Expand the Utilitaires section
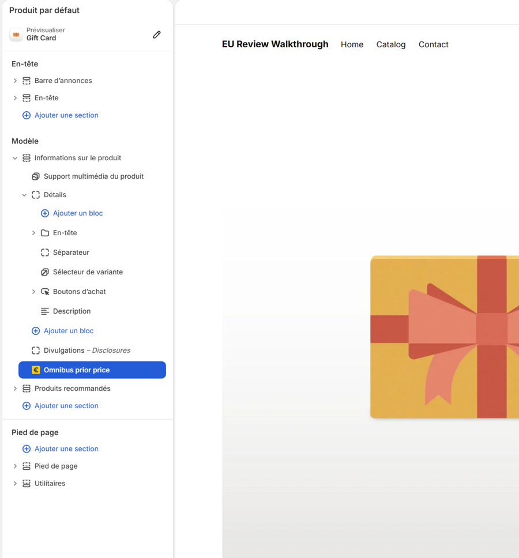 pyautogui.click(x=15, y=483)
